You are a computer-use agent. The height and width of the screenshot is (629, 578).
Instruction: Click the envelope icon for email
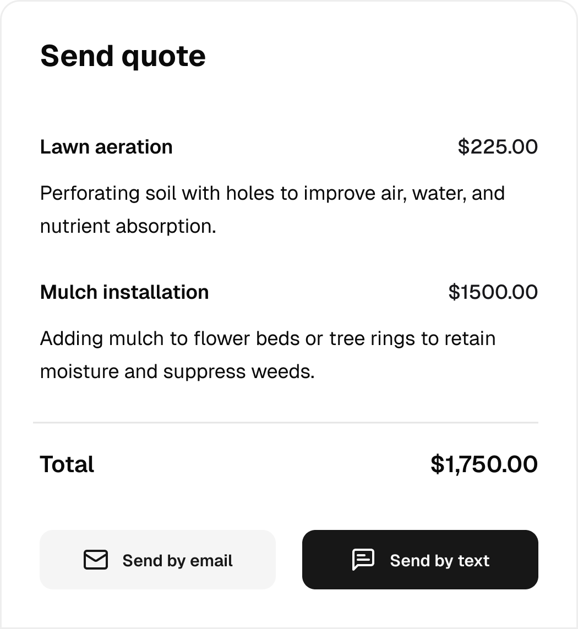(x=96, y=560)
